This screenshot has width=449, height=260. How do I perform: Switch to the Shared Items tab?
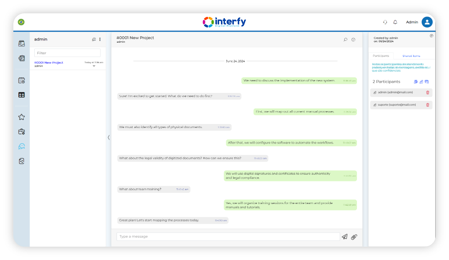411,56
